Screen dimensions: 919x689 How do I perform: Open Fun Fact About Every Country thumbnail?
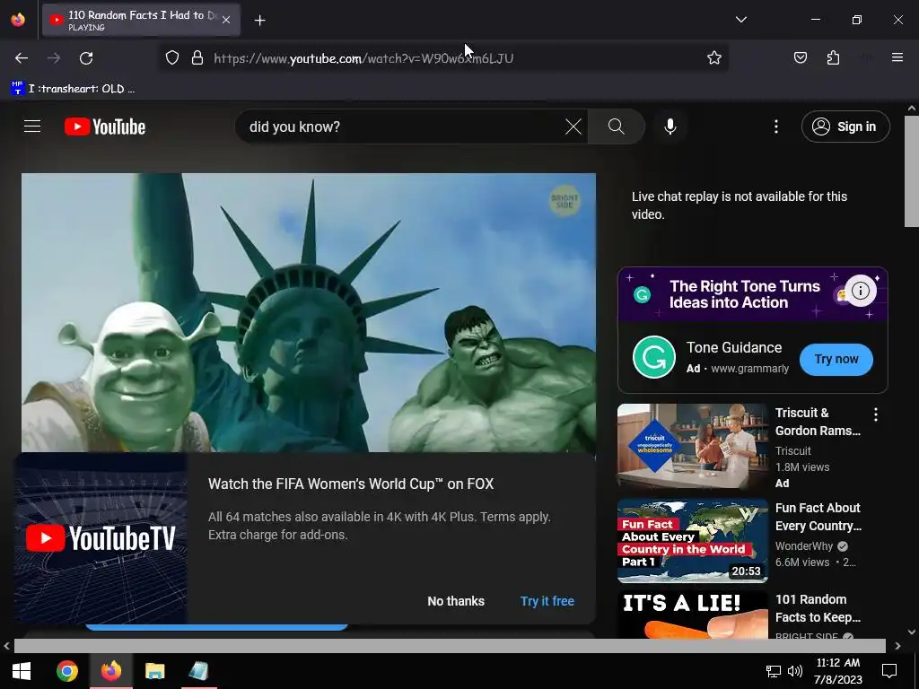(x=692, y=541)
